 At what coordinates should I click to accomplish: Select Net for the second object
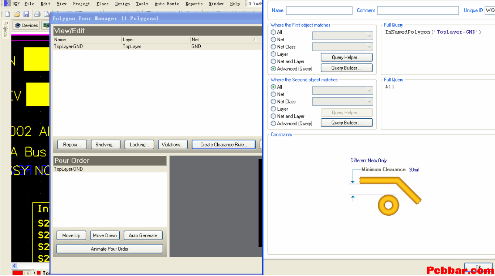click(x=273, y=94)
